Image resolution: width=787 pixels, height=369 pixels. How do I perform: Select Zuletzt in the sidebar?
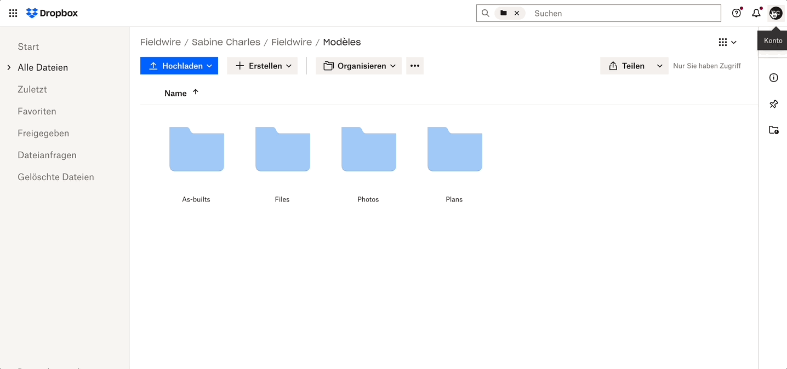coord(32,89)
